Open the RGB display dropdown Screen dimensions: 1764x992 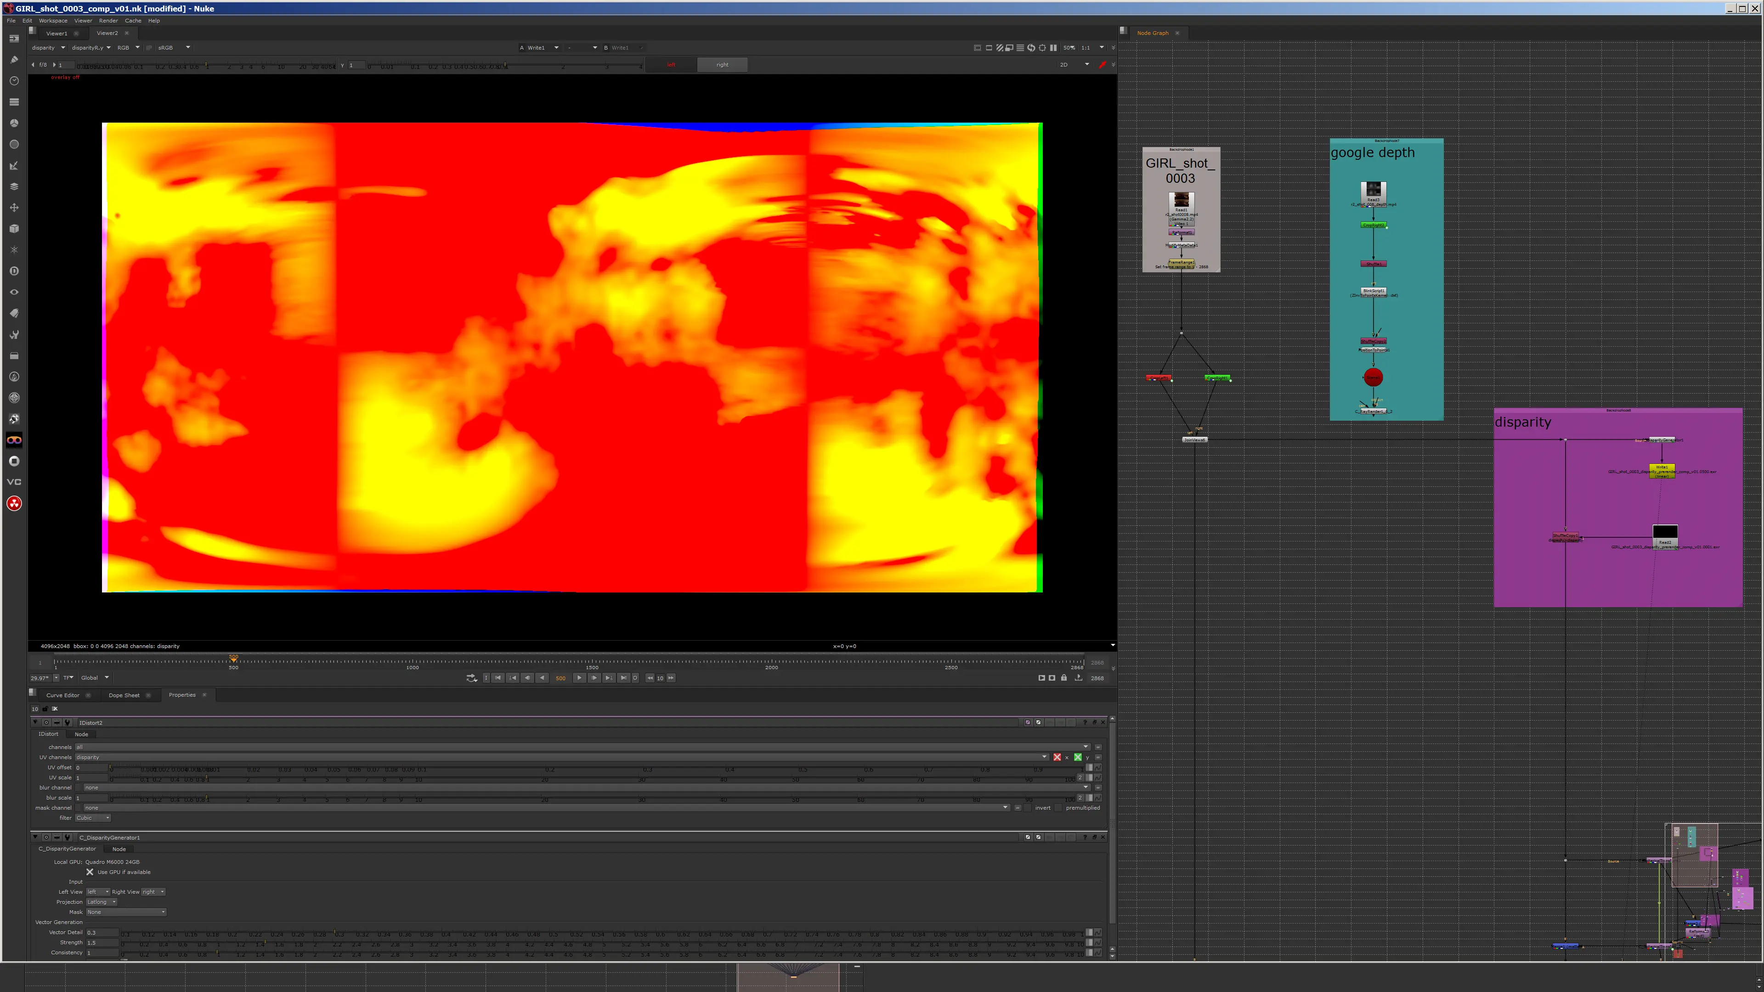pos(128,48)
